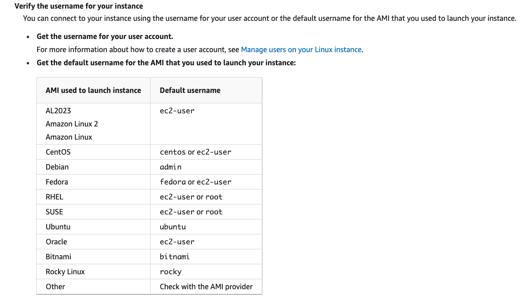This screenshot has width=527, height=301.
Task: Click the Amazon Linux 2 table entry
Action: [72, 124]
